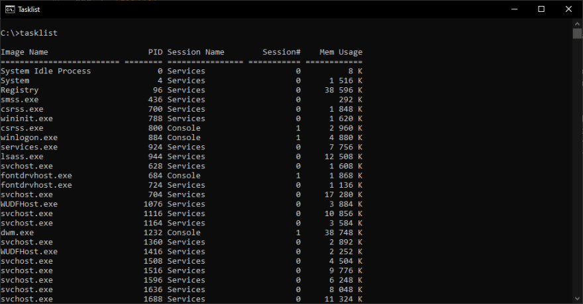Click the 'Mem Usage' column header
The image size is (583, 304).
(x=341, y=52)
